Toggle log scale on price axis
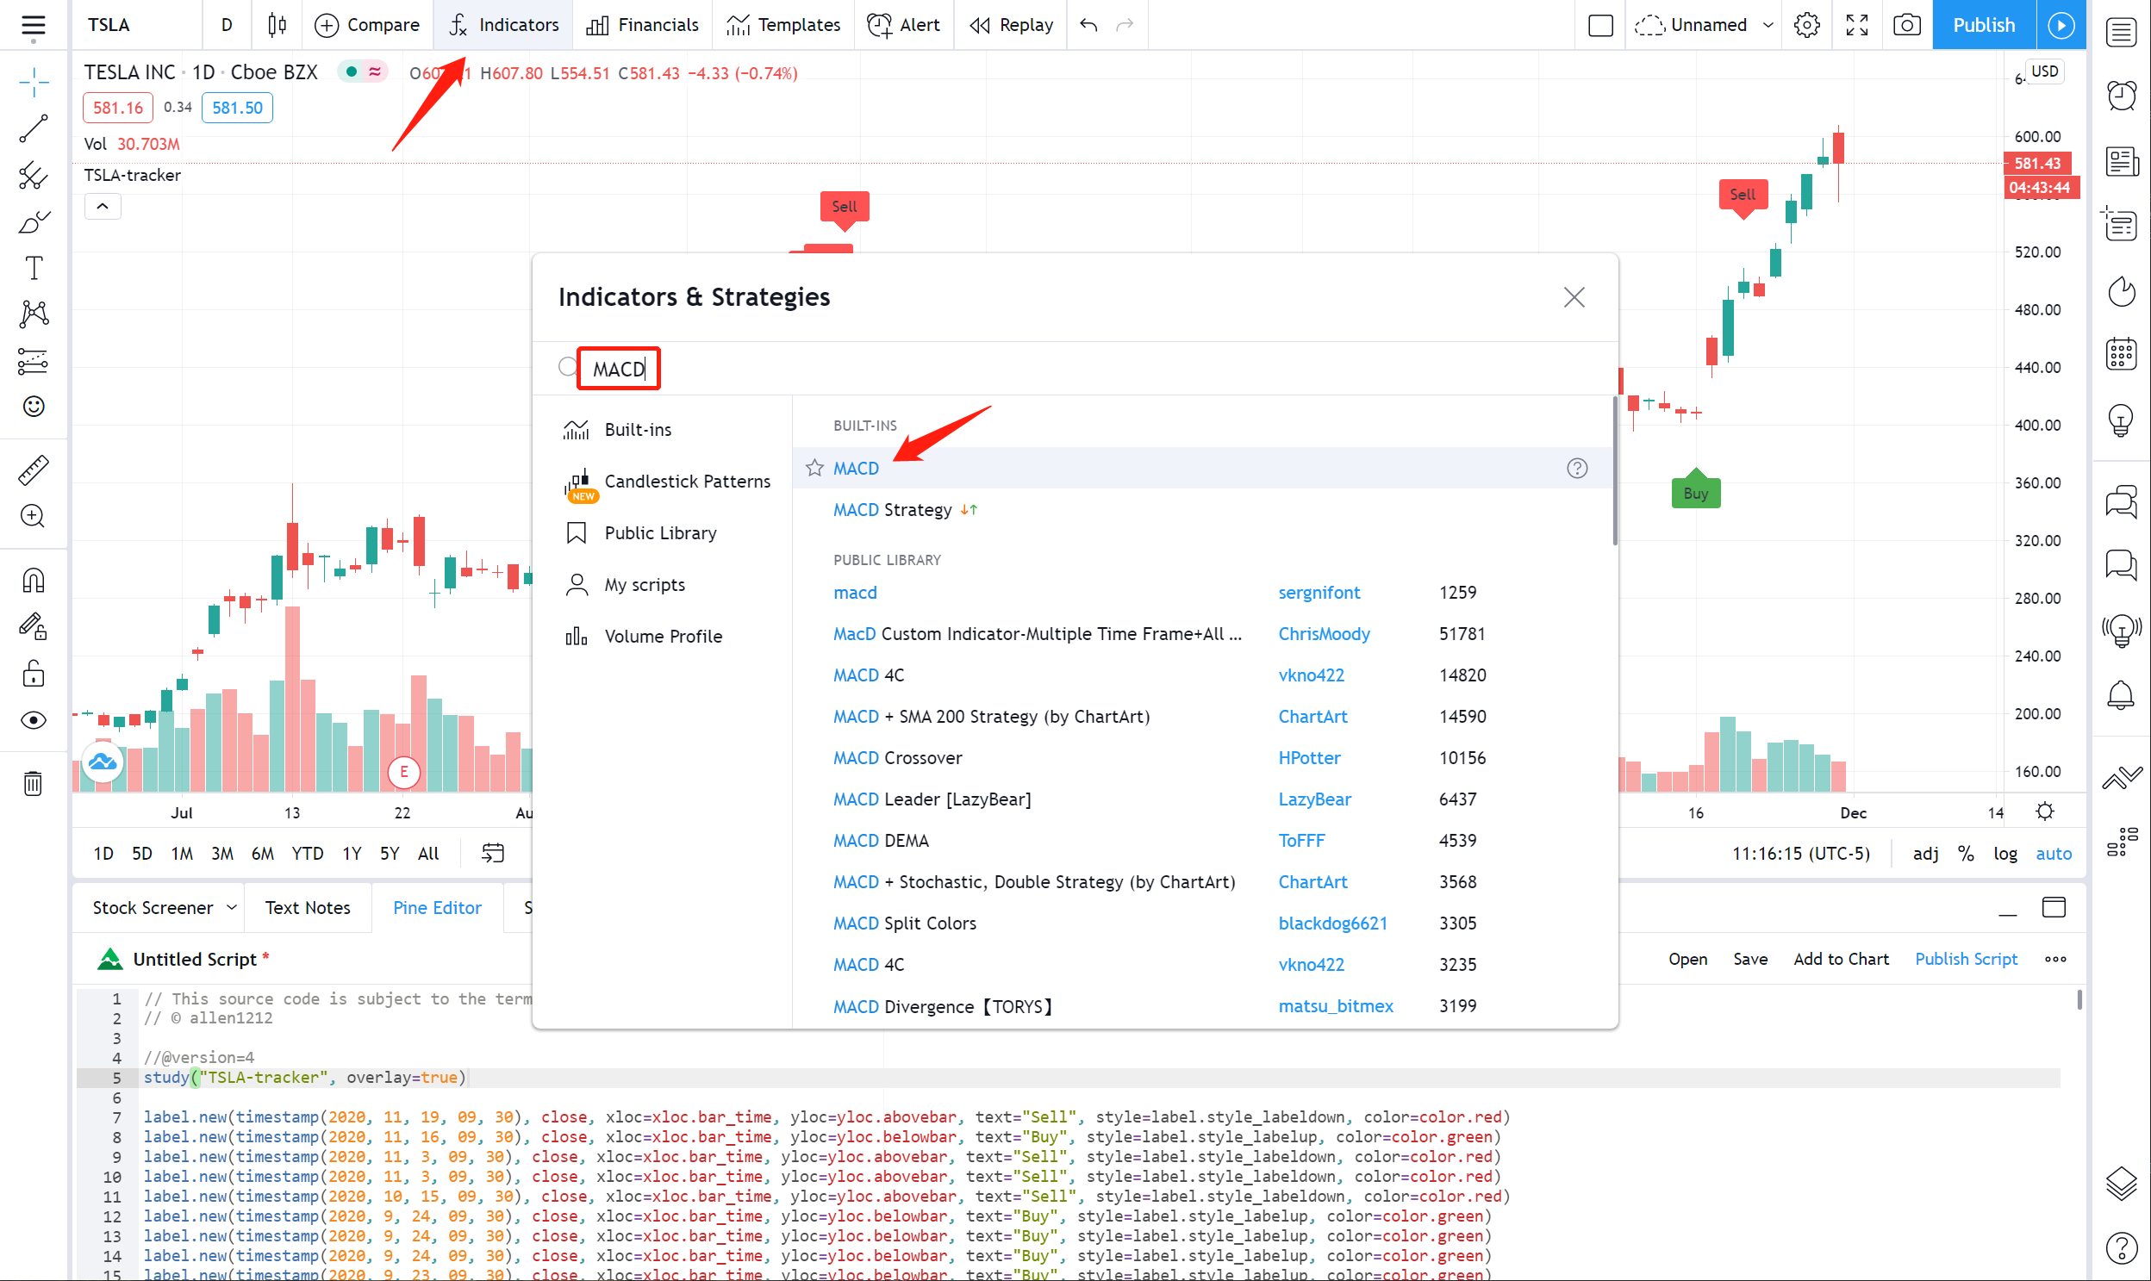The height and width of the screenshot is (1281, 2151). [2005, 854]
